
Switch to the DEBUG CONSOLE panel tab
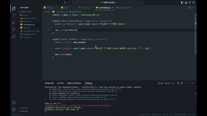74,83
